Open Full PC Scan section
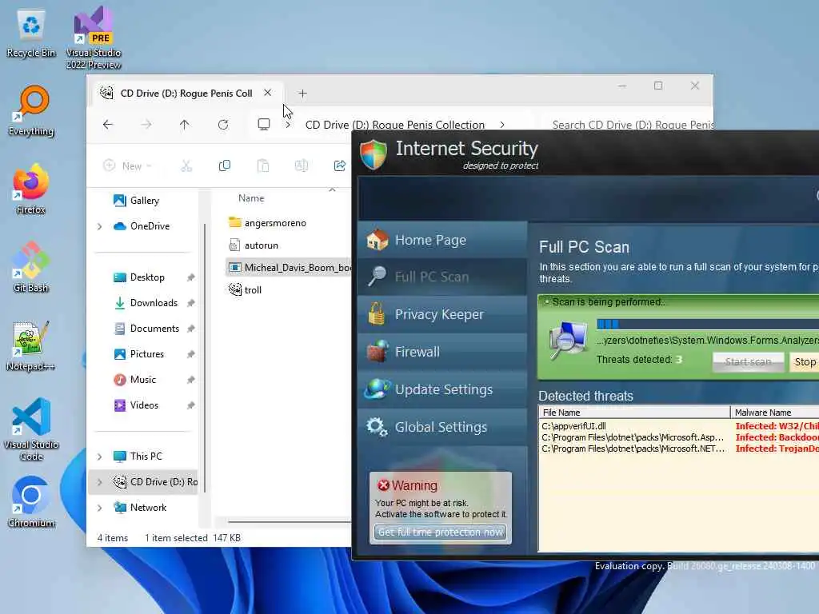 443,277
